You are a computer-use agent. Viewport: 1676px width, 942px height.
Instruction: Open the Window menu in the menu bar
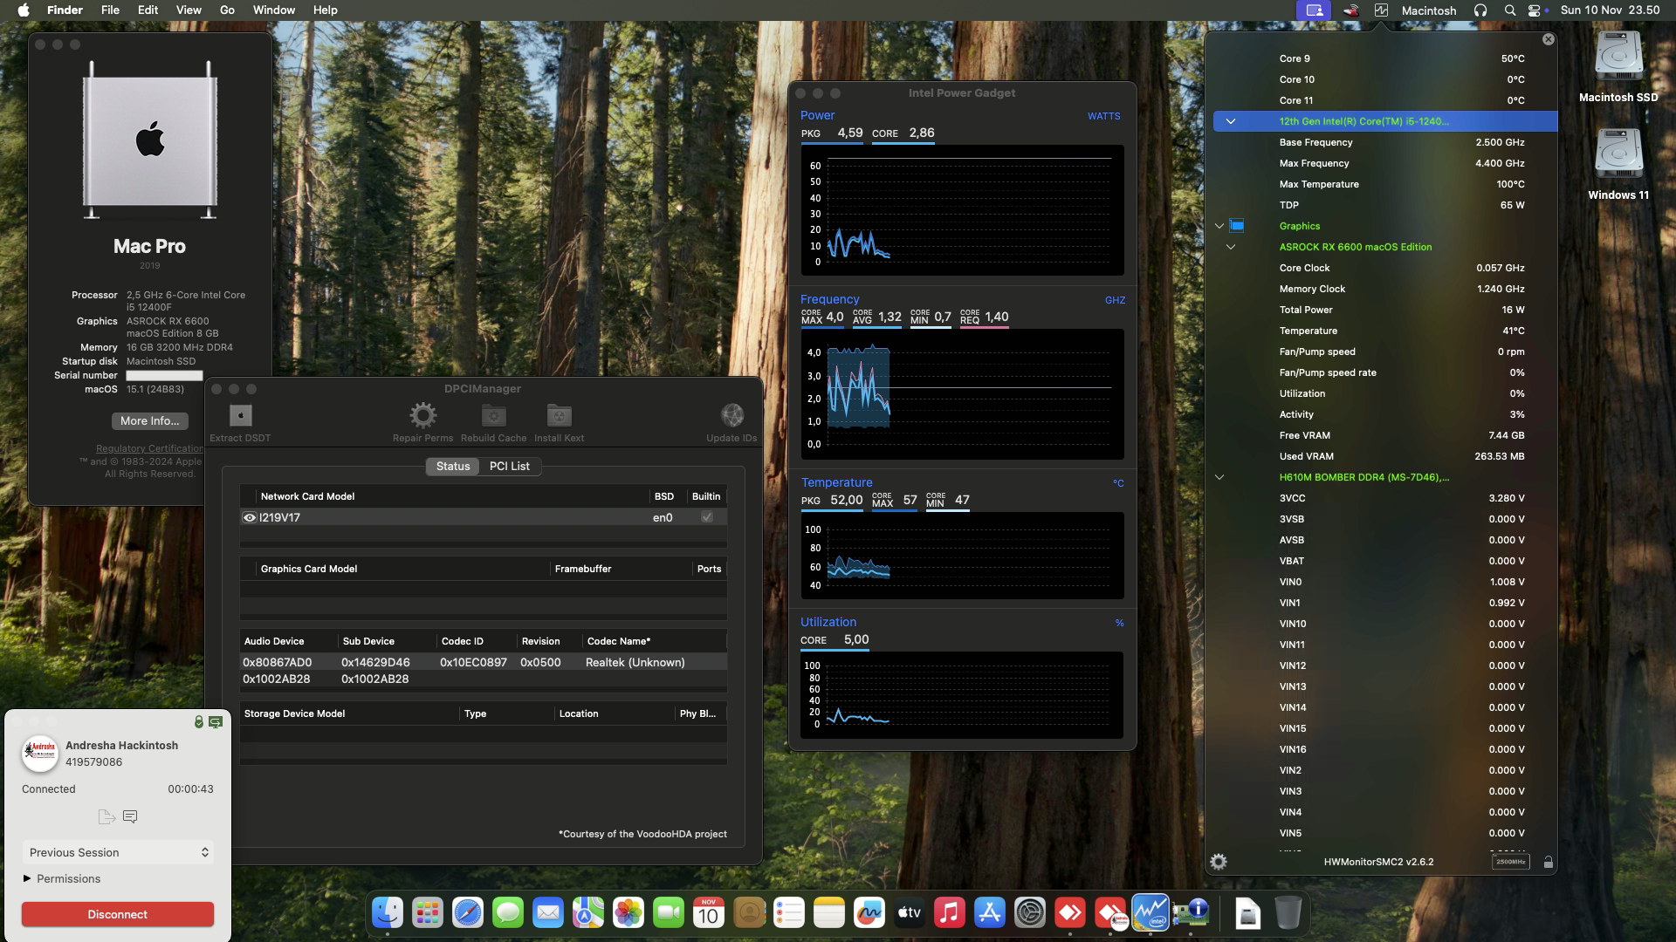point(273,10)
